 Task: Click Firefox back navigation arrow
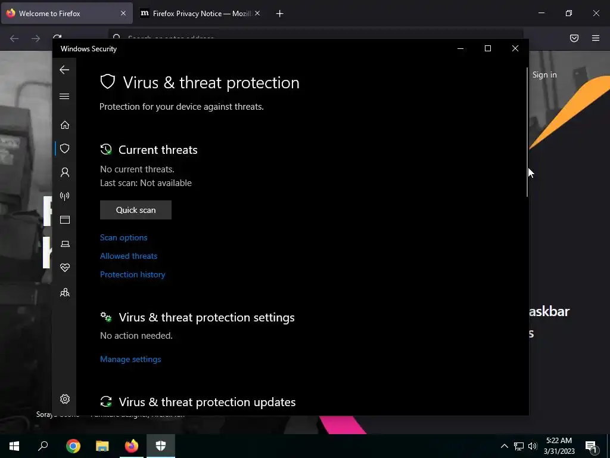pyautogui.click(x=14, y=38)
